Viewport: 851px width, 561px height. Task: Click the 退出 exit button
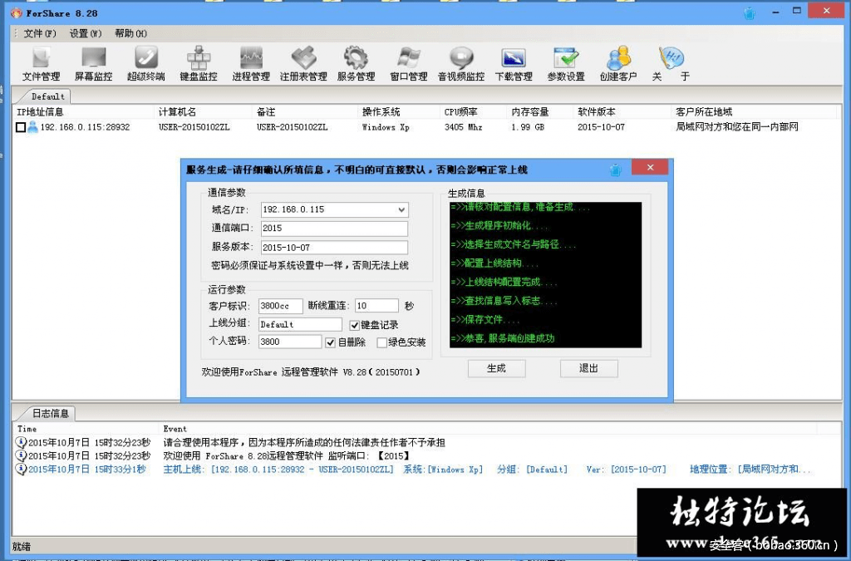[588, 368]
